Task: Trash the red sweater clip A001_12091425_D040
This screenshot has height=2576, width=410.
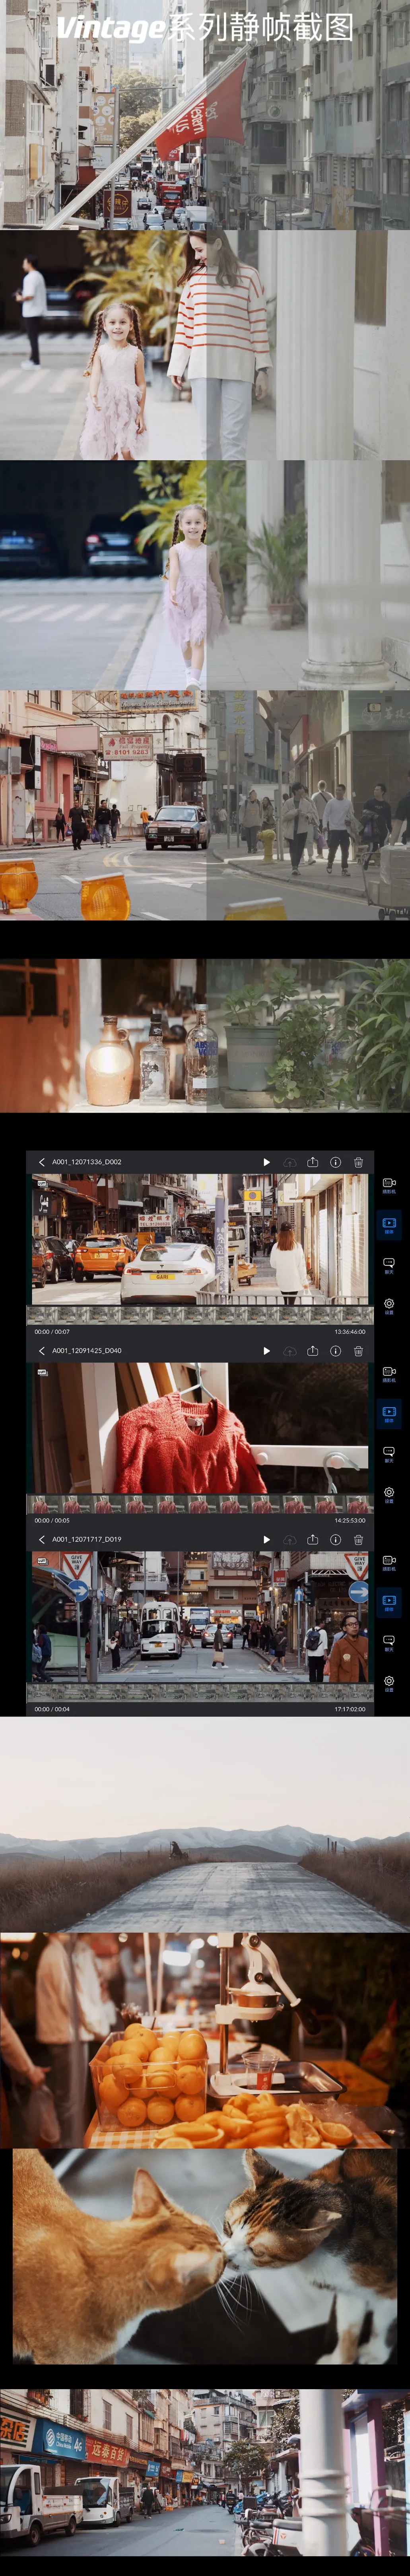Action: point(358,1351)
